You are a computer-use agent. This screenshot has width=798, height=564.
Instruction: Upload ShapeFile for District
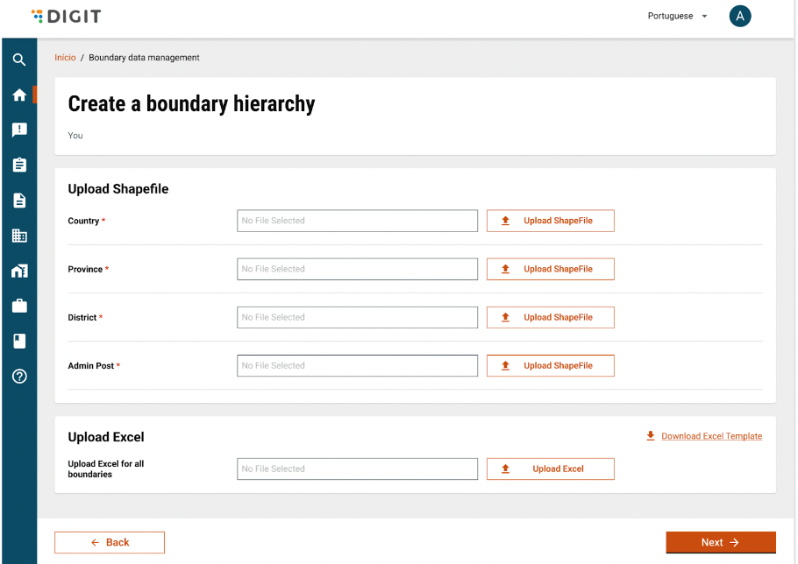pyautogui.click(x=550, y=317)
